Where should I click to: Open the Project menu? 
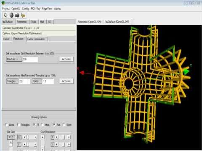click(x=6, y=9)
